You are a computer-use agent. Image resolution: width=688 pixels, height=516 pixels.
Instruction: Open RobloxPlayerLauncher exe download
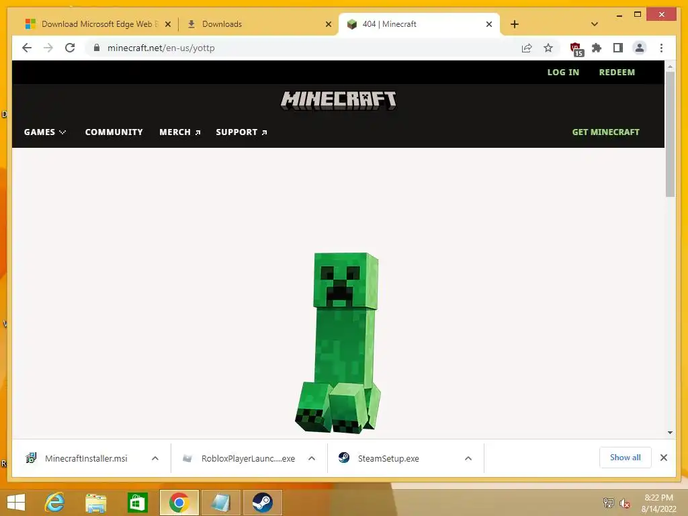coord(239,458)
